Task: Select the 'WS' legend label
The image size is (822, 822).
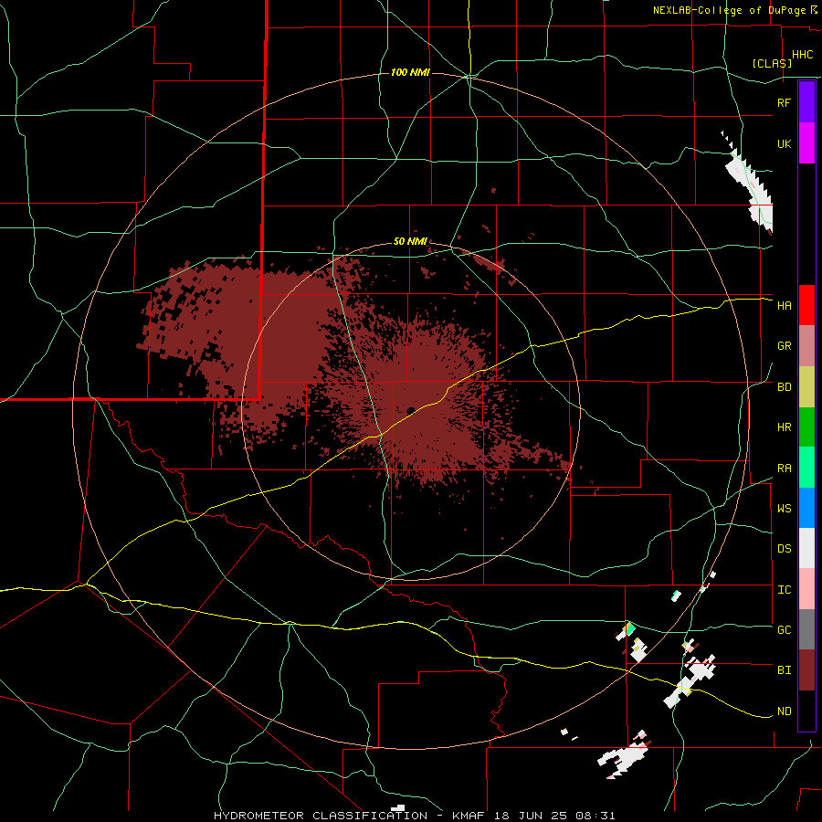Action: pyautogui.click(x=784, y=509)
